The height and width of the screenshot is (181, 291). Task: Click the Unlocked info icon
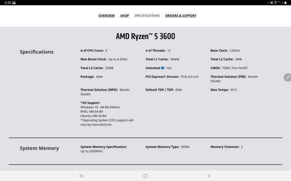(163, 68)
